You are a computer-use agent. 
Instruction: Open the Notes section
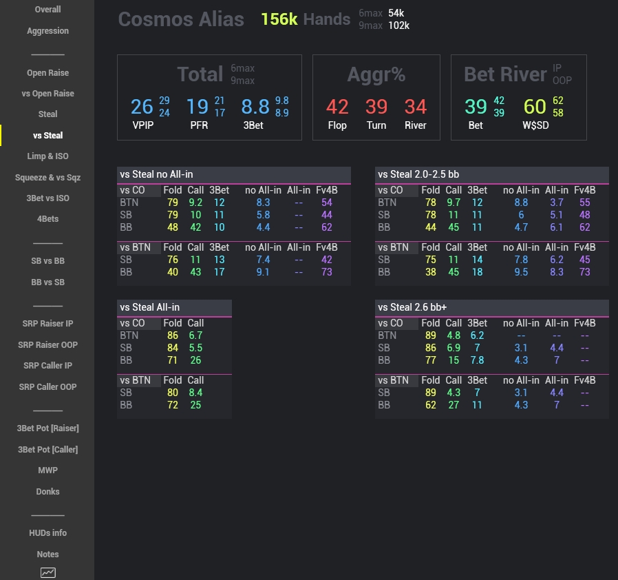tap(47, 554)
